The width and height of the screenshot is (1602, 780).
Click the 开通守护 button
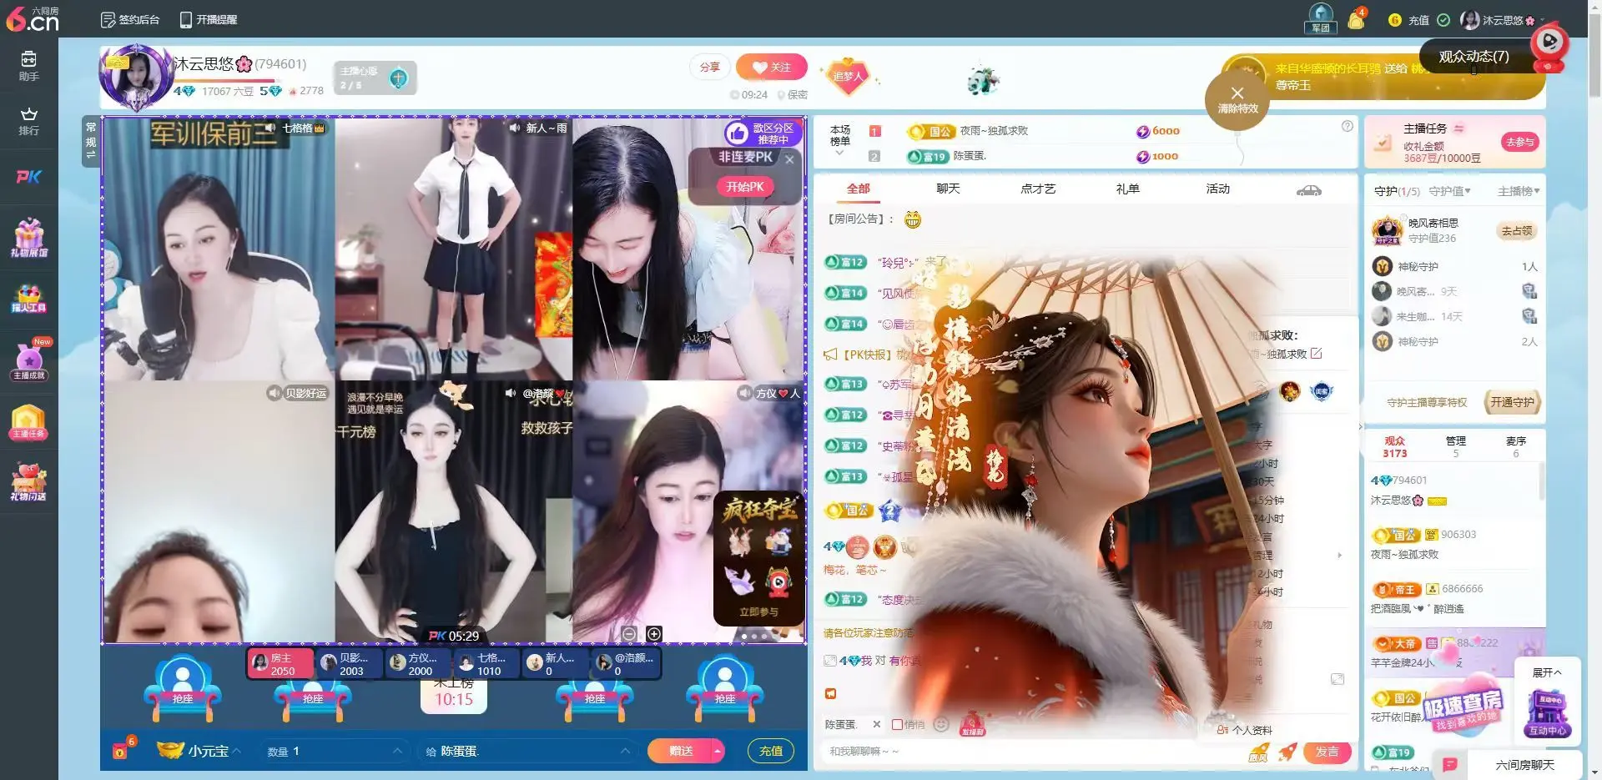coord(1512,402)
